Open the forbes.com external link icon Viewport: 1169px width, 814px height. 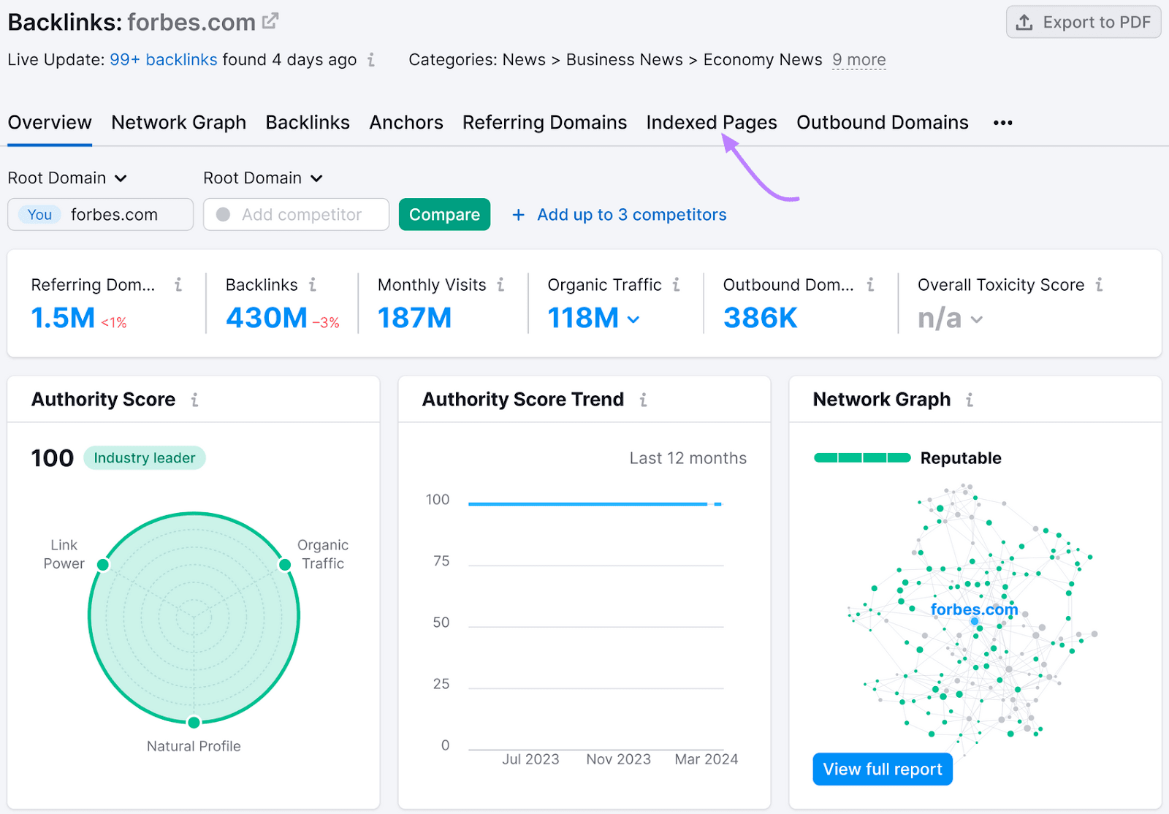pyautogui.click(x=270, y=20)
